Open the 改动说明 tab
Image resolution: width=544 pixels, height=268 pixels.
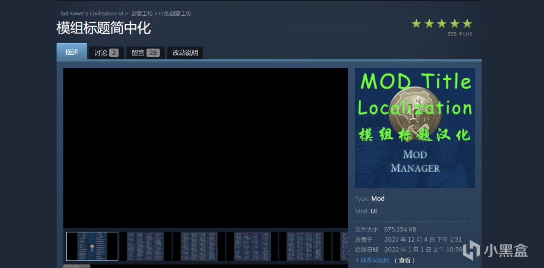[x=185, y=53]
